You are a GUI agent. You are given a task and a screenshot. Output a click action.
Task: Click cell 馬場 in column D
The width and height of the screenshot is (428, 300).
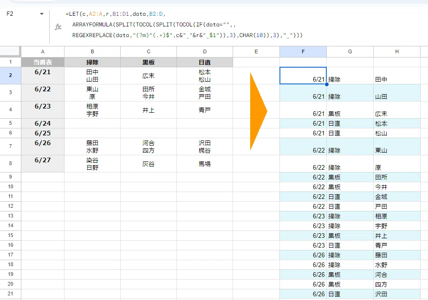(x=205, y=164)
